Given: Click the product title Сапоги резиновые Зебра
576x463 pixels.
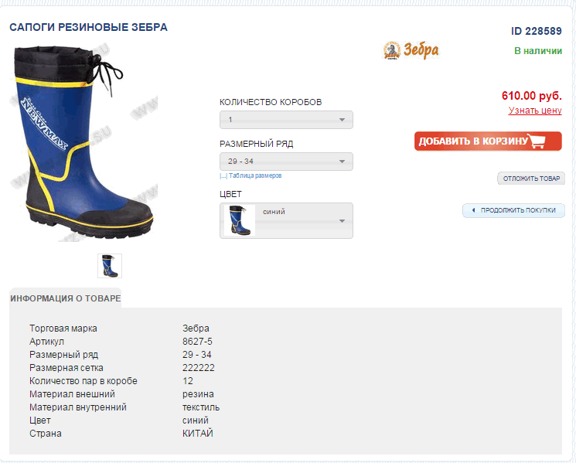Looking at the screenshot, I should pos(88,27).
